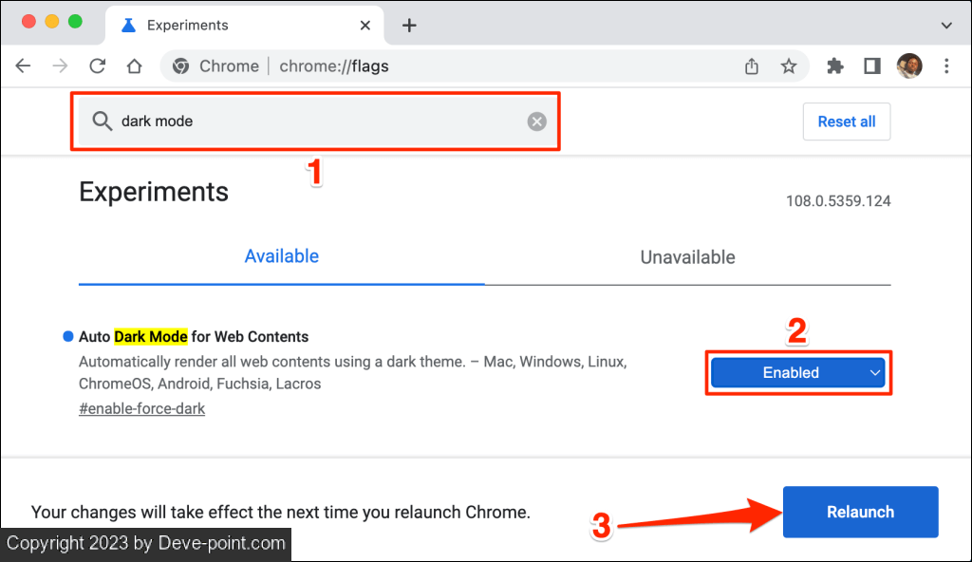The image size is (972, 562).
Task: Switch to the Available tab
Action: tap(282, 256)
